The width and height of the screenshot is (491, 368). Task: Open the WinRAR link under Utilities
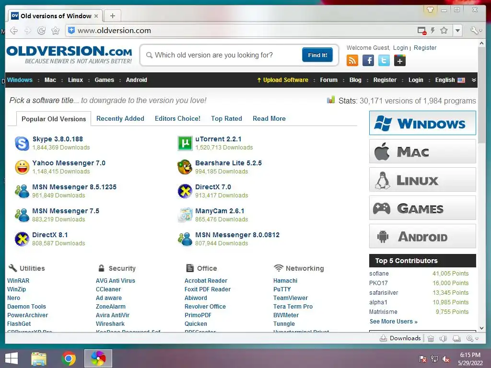pyautogui.click(x=18, y=281)
